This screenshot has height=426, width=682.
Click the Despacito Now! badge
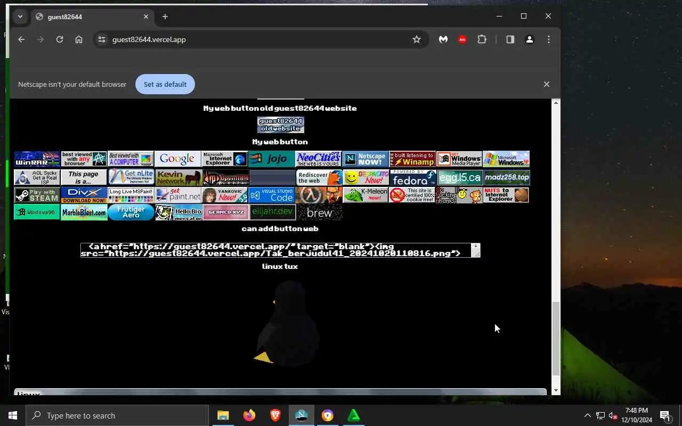coord(366,177)
